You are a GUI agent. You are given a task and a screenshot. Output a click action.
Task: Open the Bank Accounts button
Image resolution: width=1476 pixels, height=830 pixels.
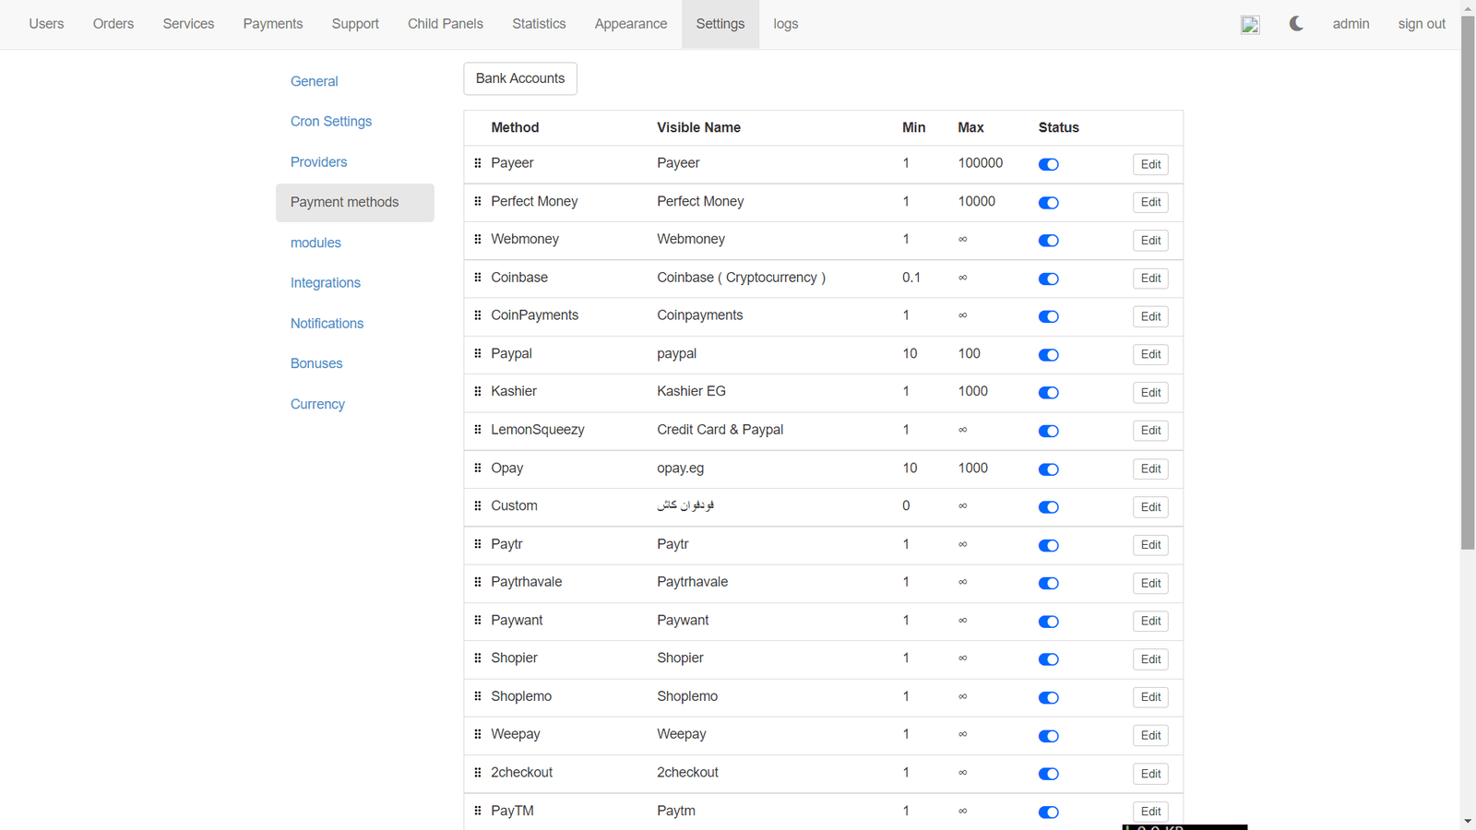click(520, 78)
